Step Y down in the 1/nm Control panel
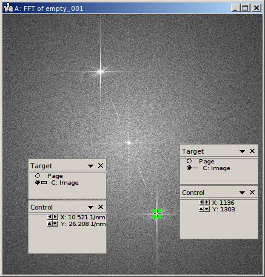The image size is (265, 277). click(55, 224)
